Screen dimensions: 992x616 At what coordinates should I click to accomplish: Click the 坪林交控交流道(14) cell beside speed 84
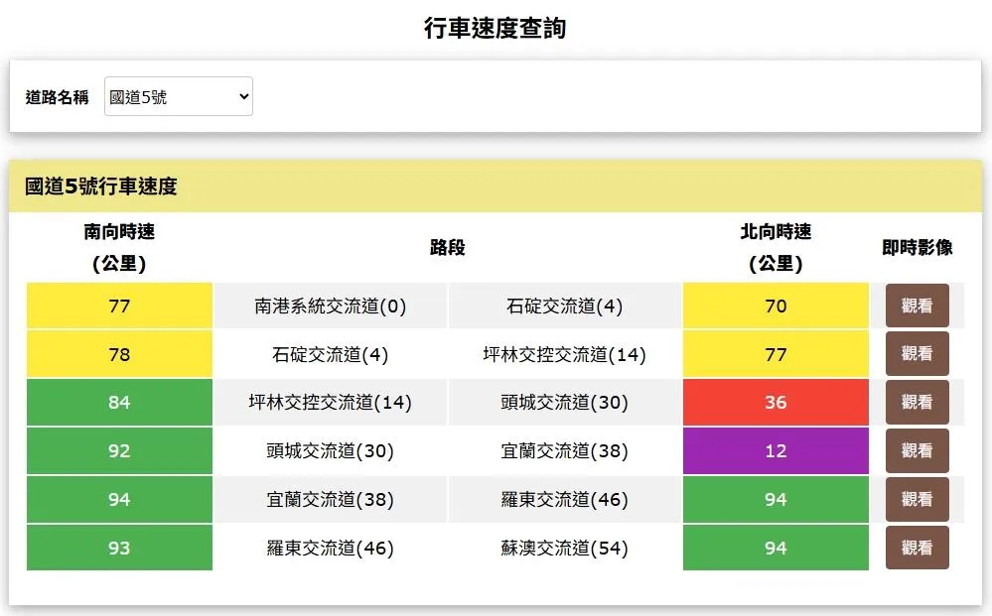click(331, 402)
